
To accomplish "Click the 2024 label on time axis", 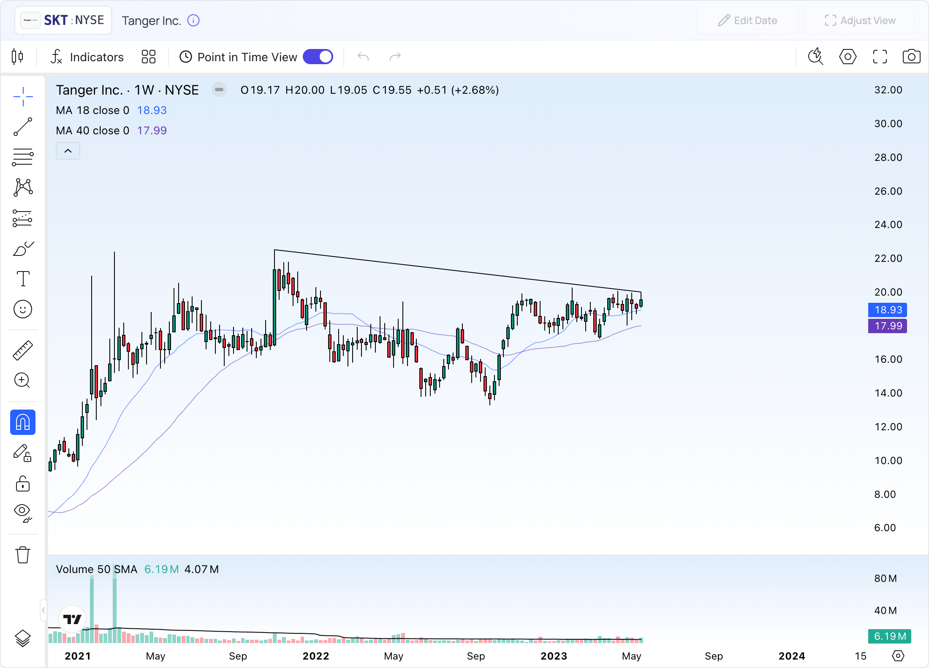I will [x=792, y=656].
